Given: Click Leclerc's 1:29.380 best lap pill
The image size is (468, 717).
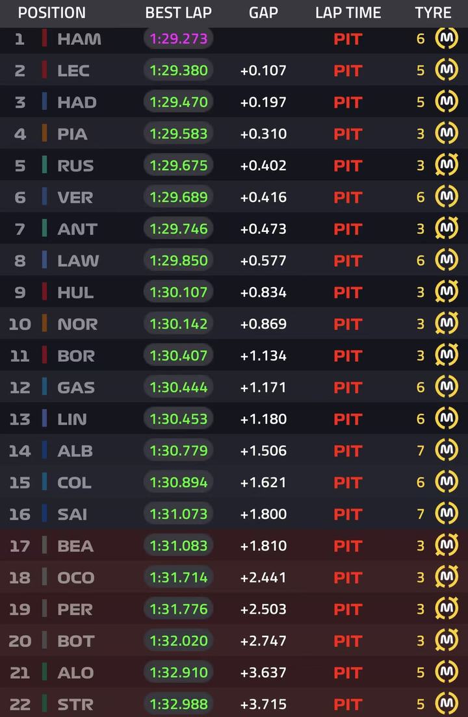Looking at the screenshot, I should coord(179,70).
